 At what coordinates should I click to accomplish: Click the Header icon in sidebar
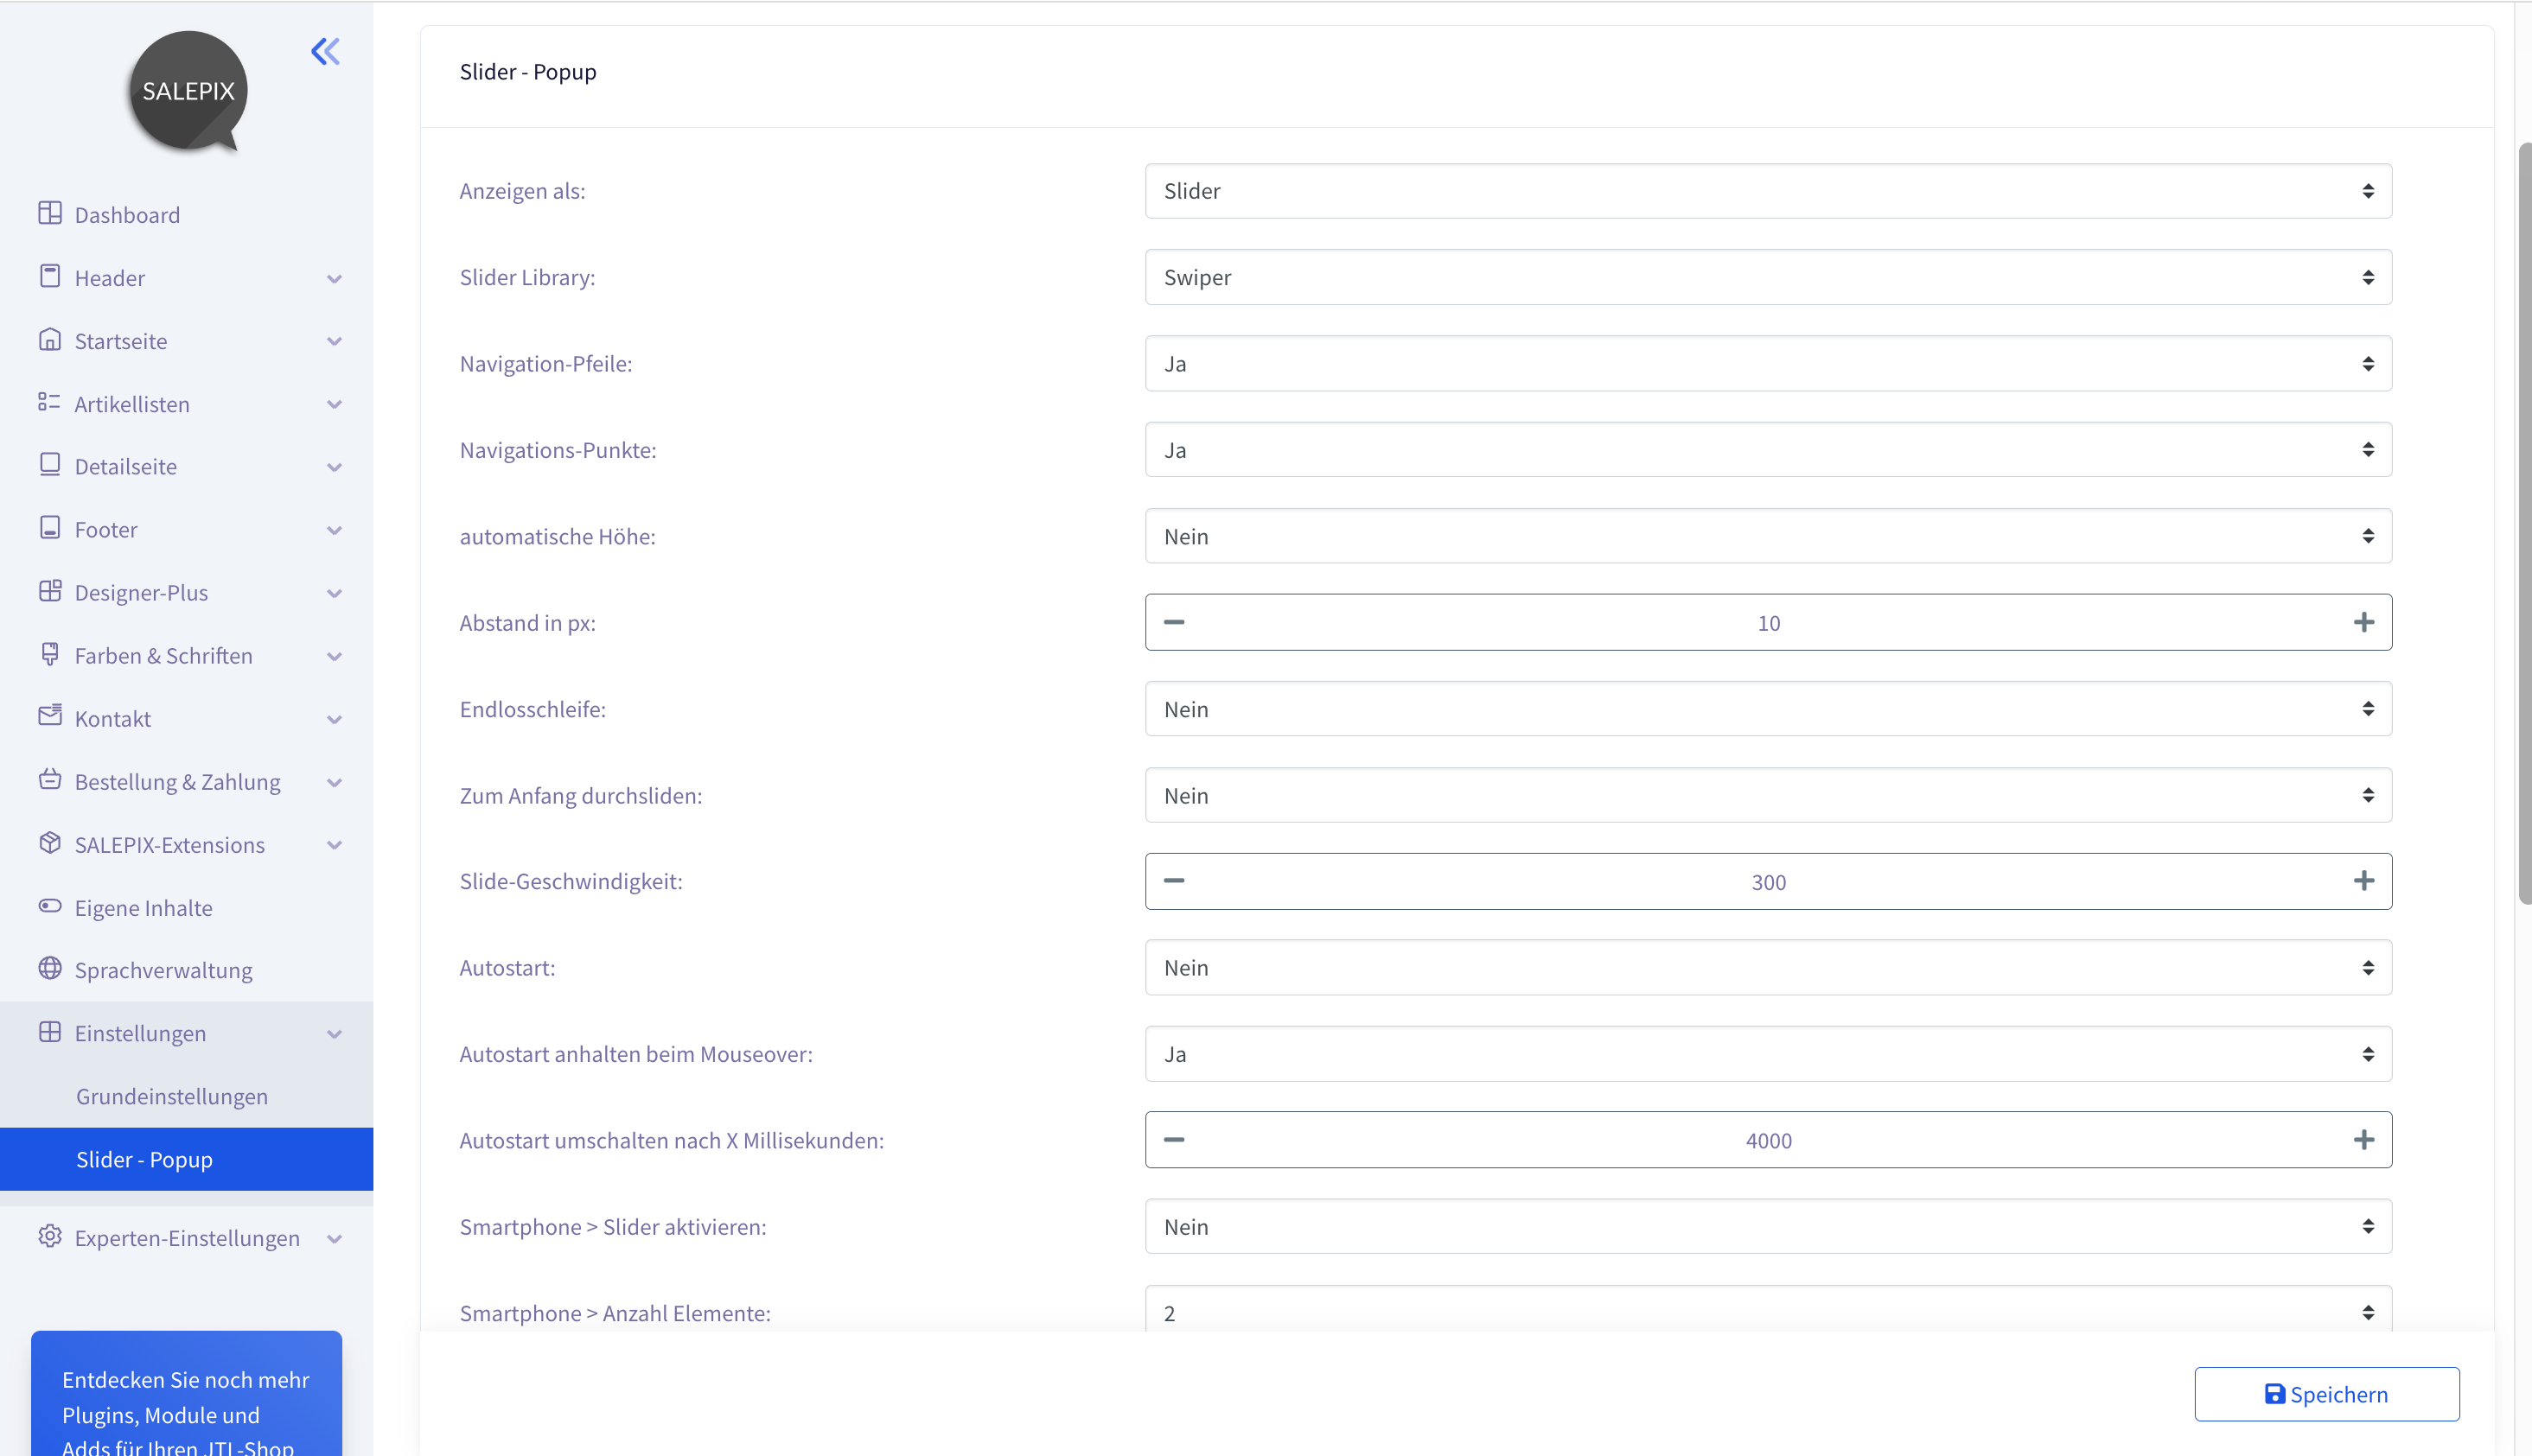pyautogui.click(x=50, y=276)
